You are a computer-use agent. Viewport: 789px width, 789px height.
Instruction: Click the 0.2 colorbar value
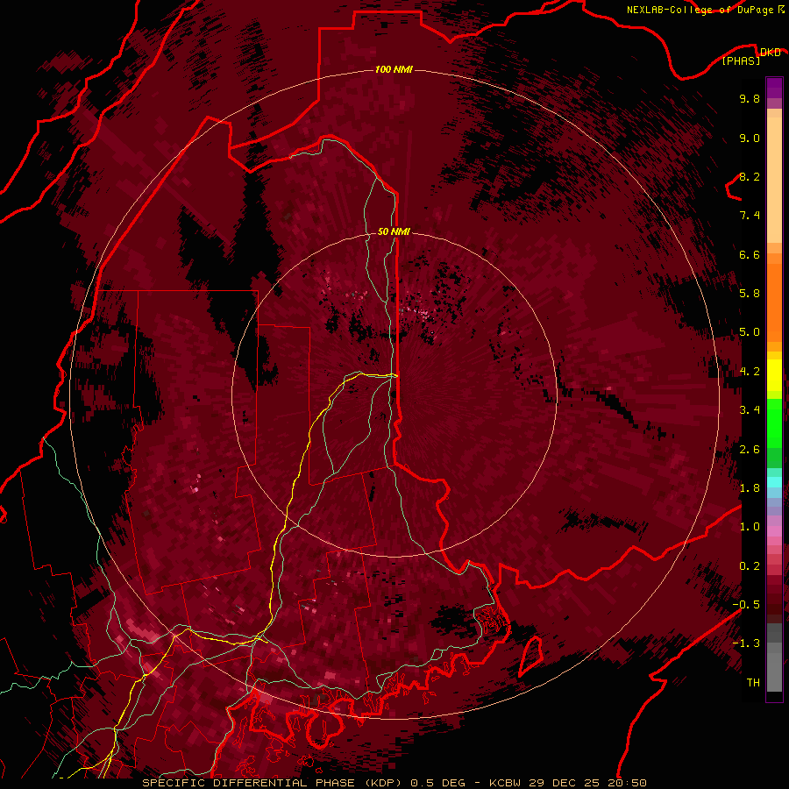750,566
